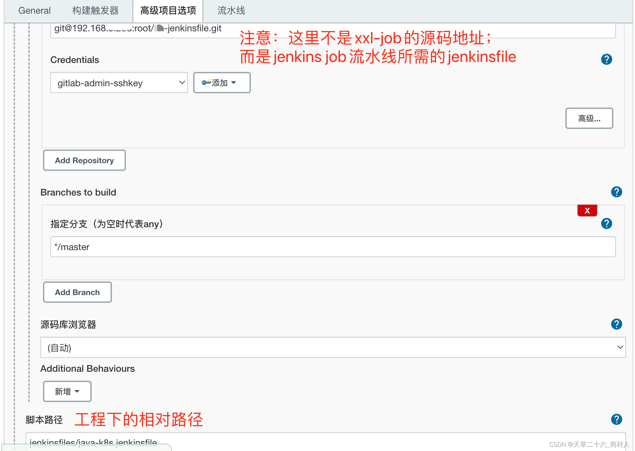Expand the arrow on the 添加 button

pos(234,83)
